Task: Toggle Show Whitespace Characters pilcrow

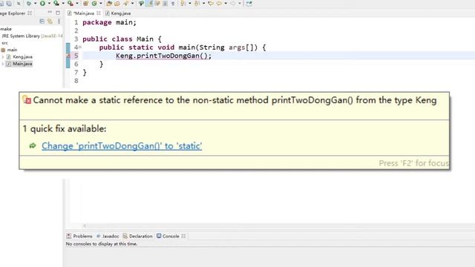Action: coord(173,3)
